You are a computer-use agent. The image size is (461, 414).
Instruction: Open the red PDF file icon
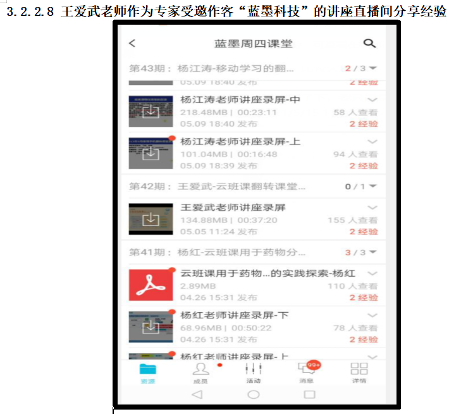click(151, 285)
